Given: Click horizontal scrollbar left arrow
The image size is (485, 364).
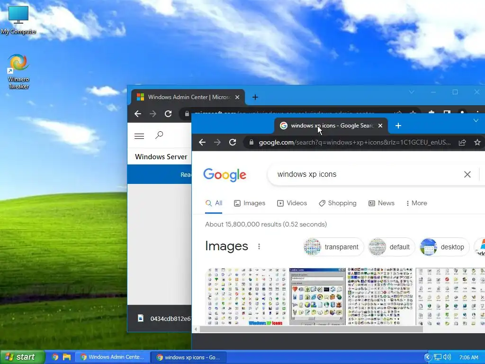Looking at the screenshot, I should click(x=196, y=329).
